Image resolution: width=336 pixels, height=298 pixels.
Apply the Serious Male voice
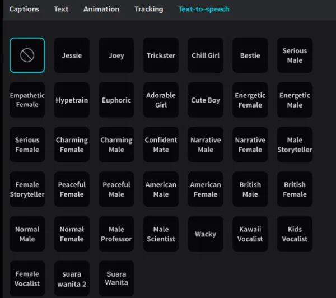pos(295,55)
